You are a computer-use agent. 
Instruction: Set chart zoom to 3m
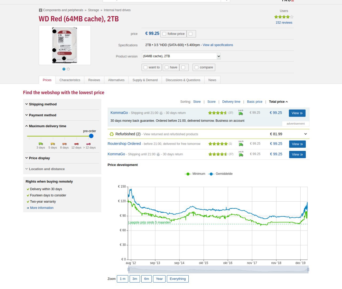click(x=135, y=279)
